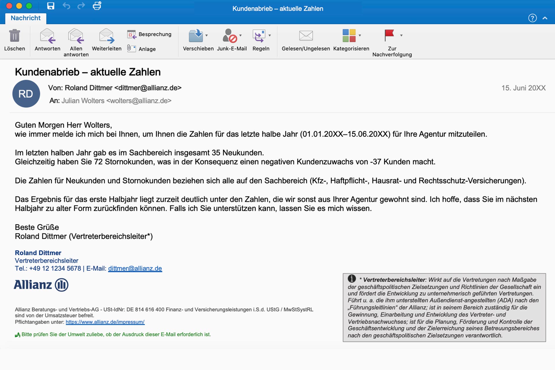Click the Kategorisieren color squares
The height and width of the screenshot is (370, 555).
(x=349, y=36)
